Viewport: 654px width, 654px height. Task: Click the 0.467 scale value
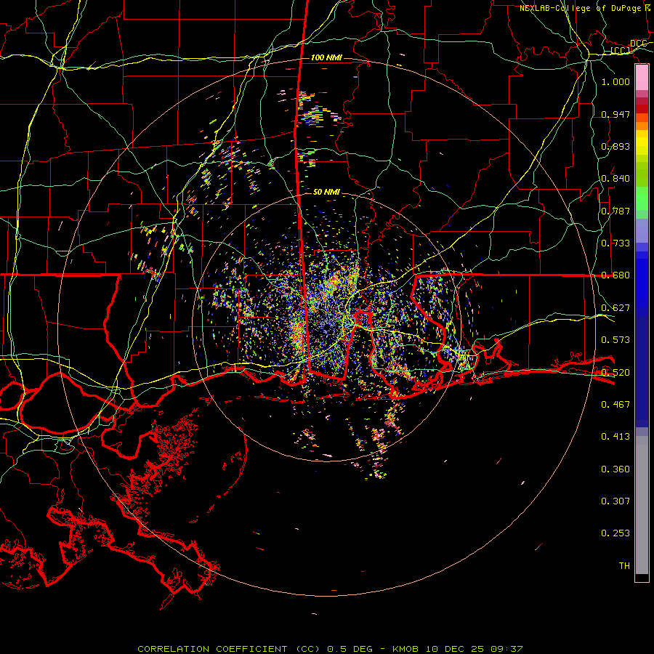point(615,404)
